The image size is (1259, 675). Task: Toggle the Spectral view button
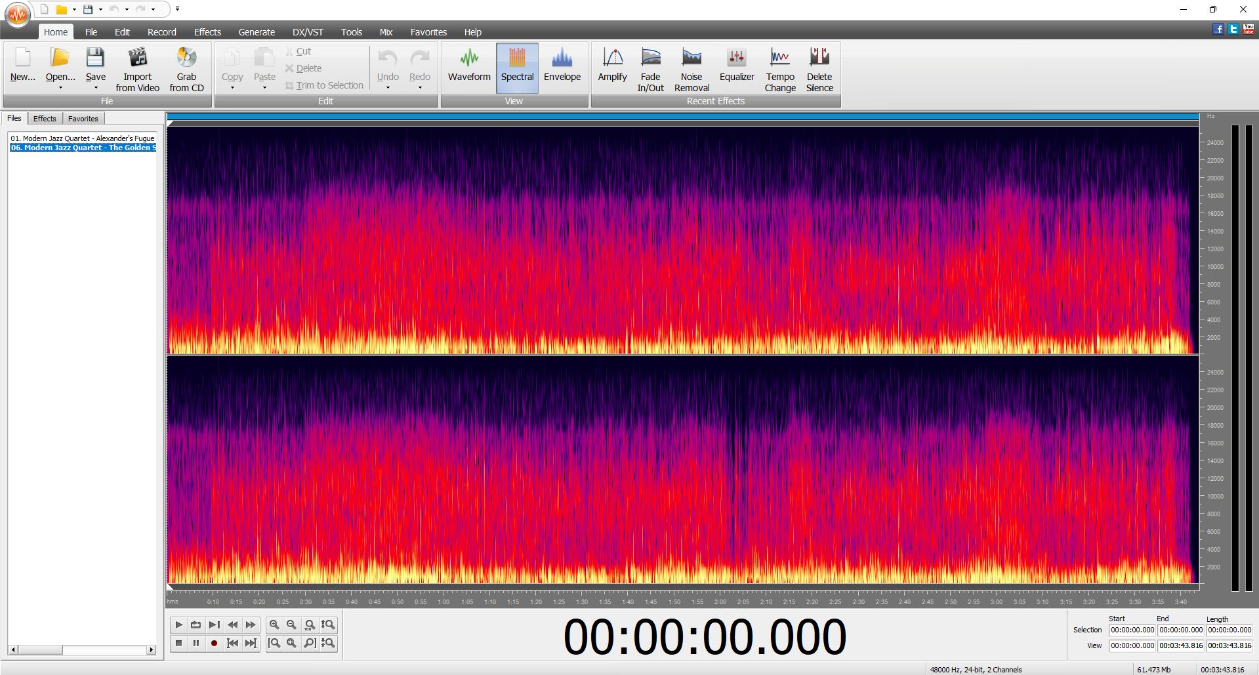click(x=517, y=68)
